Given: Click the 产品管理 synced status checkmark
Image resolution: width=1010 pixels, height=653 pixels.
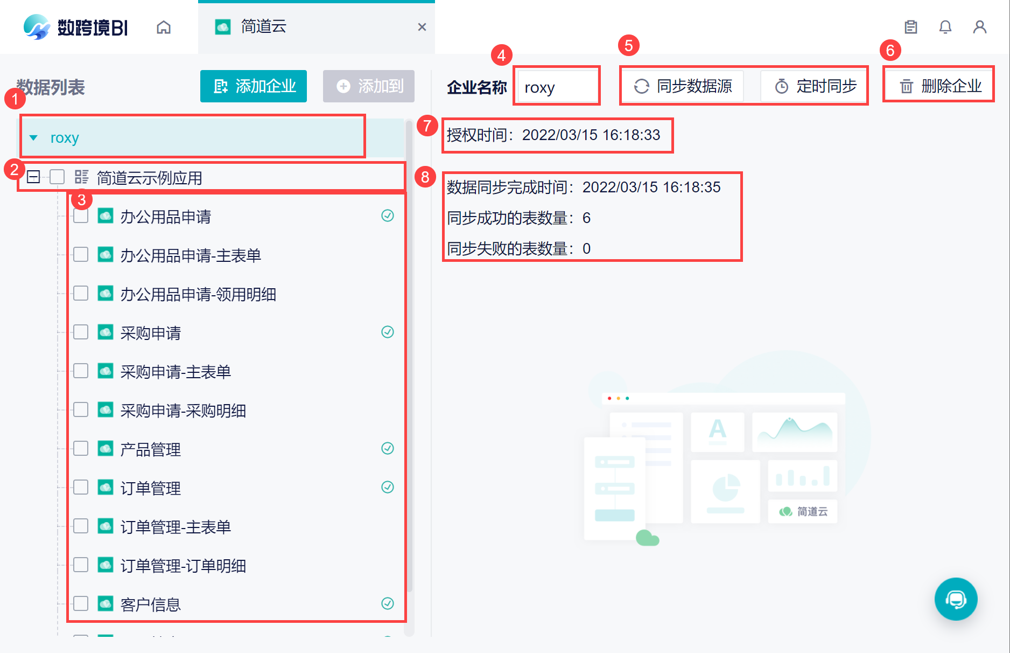Looking at the screenshot, I should click(388, 448).
